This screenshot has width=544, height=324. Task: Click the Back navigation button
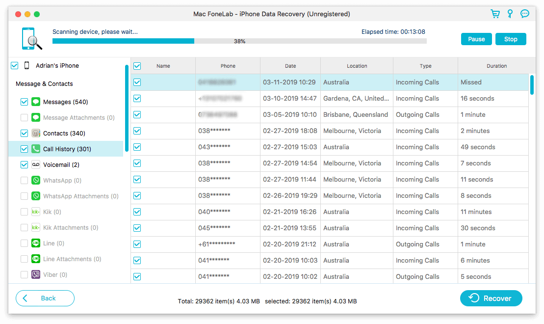(45, 298)
